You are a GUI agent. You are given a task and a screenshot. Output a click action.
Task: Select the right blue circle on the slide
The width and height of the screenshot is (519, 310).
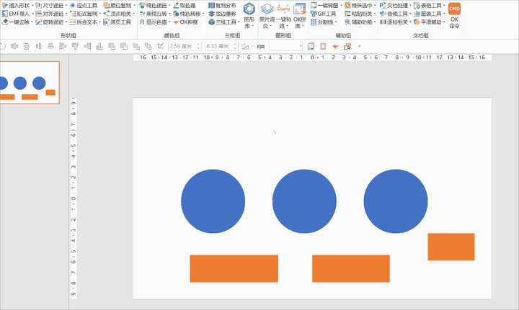(x=396, y=201)
